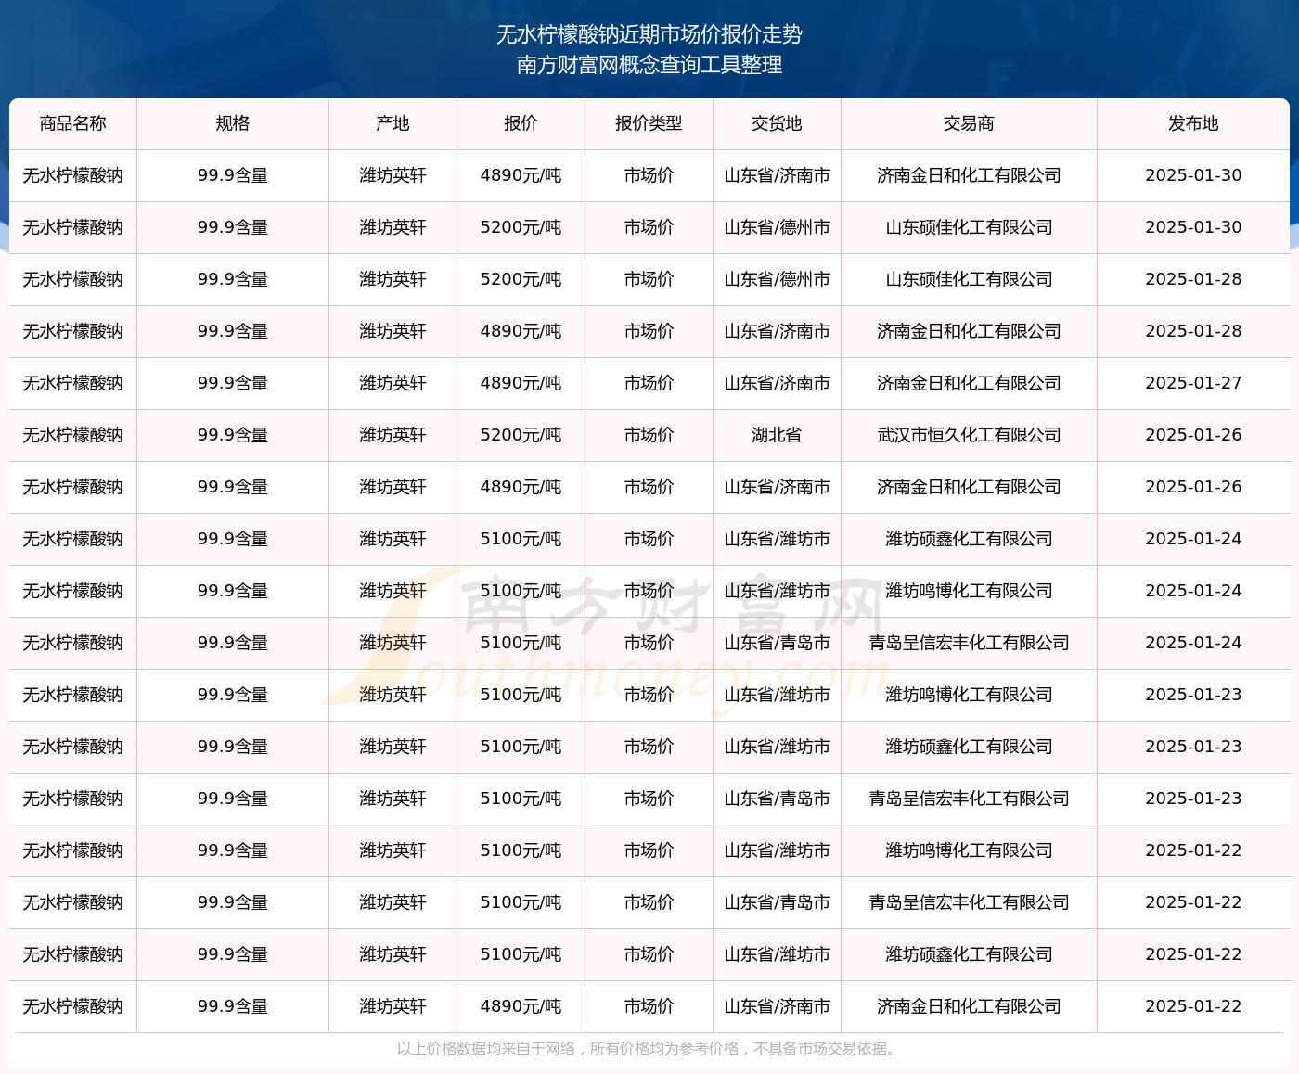This screenshot has height=1074, width=1299.
Task: Click 2025-01-26 date in the 济南金日和化工 row
Action: pyautogui.click(x=1193, y=487)
